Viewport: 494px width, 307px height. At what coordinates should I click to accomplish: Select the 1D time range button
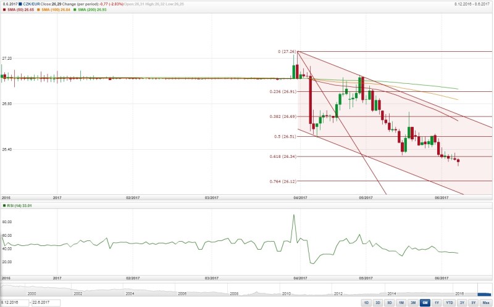point(366,303)
